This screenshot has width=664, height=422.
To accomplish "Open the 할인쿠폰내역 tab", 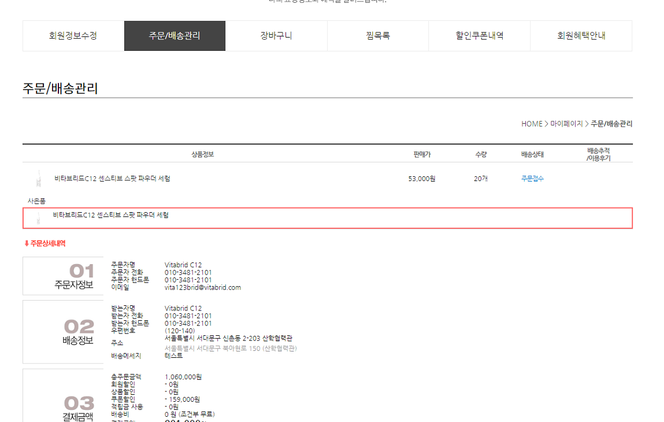I will (479, 36).
